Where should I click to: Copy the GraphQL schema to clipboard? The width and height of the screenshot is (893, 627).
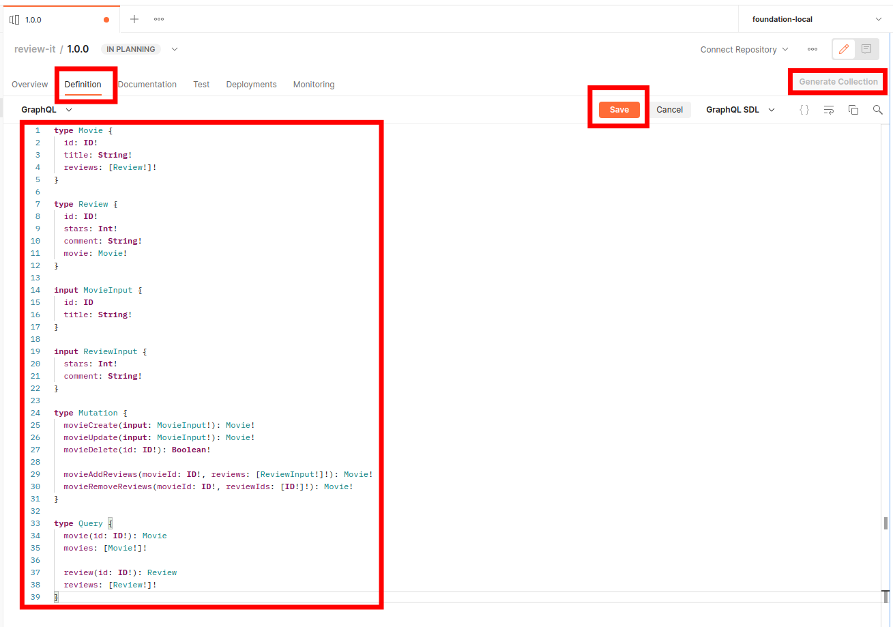point(853,109)
